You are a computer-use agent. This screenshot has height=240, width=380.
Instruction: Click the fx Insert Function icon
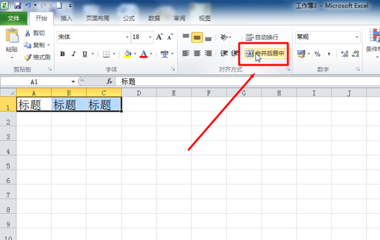pos(109,82)
